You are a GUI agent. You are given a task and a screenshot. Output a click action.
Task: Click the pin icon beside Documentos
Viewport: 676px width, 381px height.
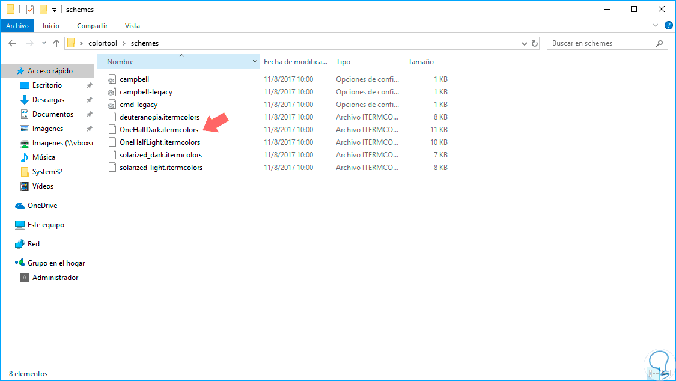[x=90, y=114]
